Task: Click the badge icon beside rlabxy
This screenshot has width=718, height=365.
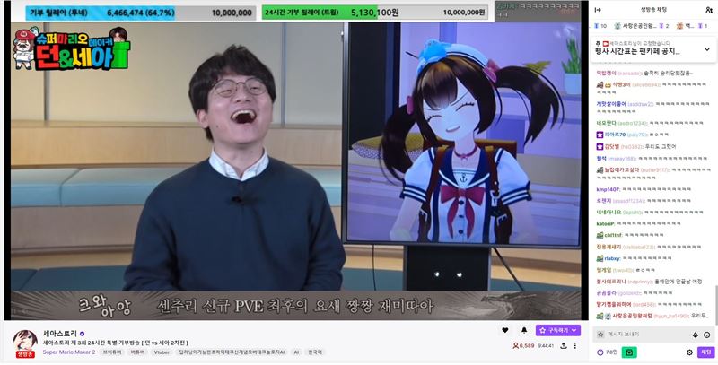Action: (600, 258)
